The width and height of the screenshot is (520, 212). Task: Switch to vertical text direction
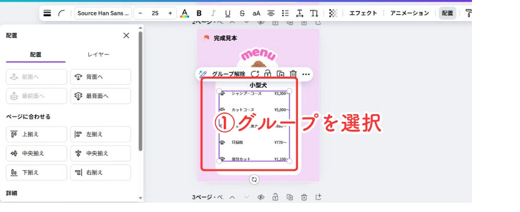point(314,13)
